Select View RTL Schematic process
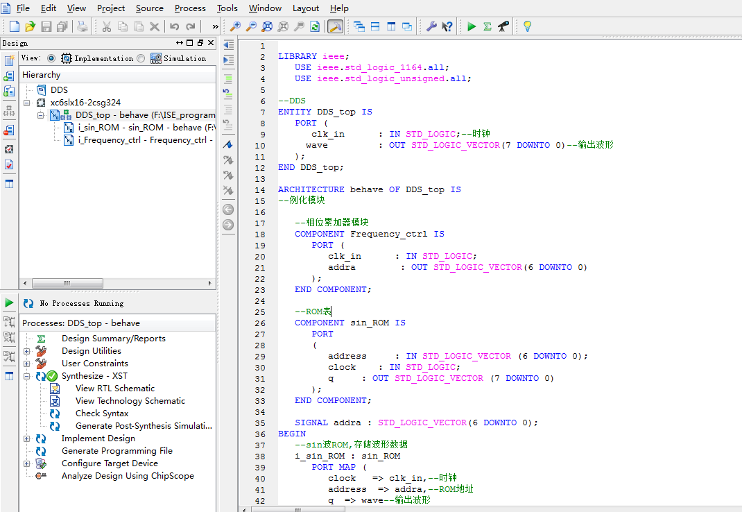 pos(114,389)
